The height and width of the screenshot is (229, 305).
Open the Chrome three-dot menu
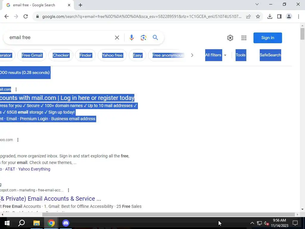click(298, 17)
